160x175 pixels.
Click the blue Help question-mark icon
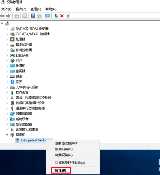click(x=33, y=16)
